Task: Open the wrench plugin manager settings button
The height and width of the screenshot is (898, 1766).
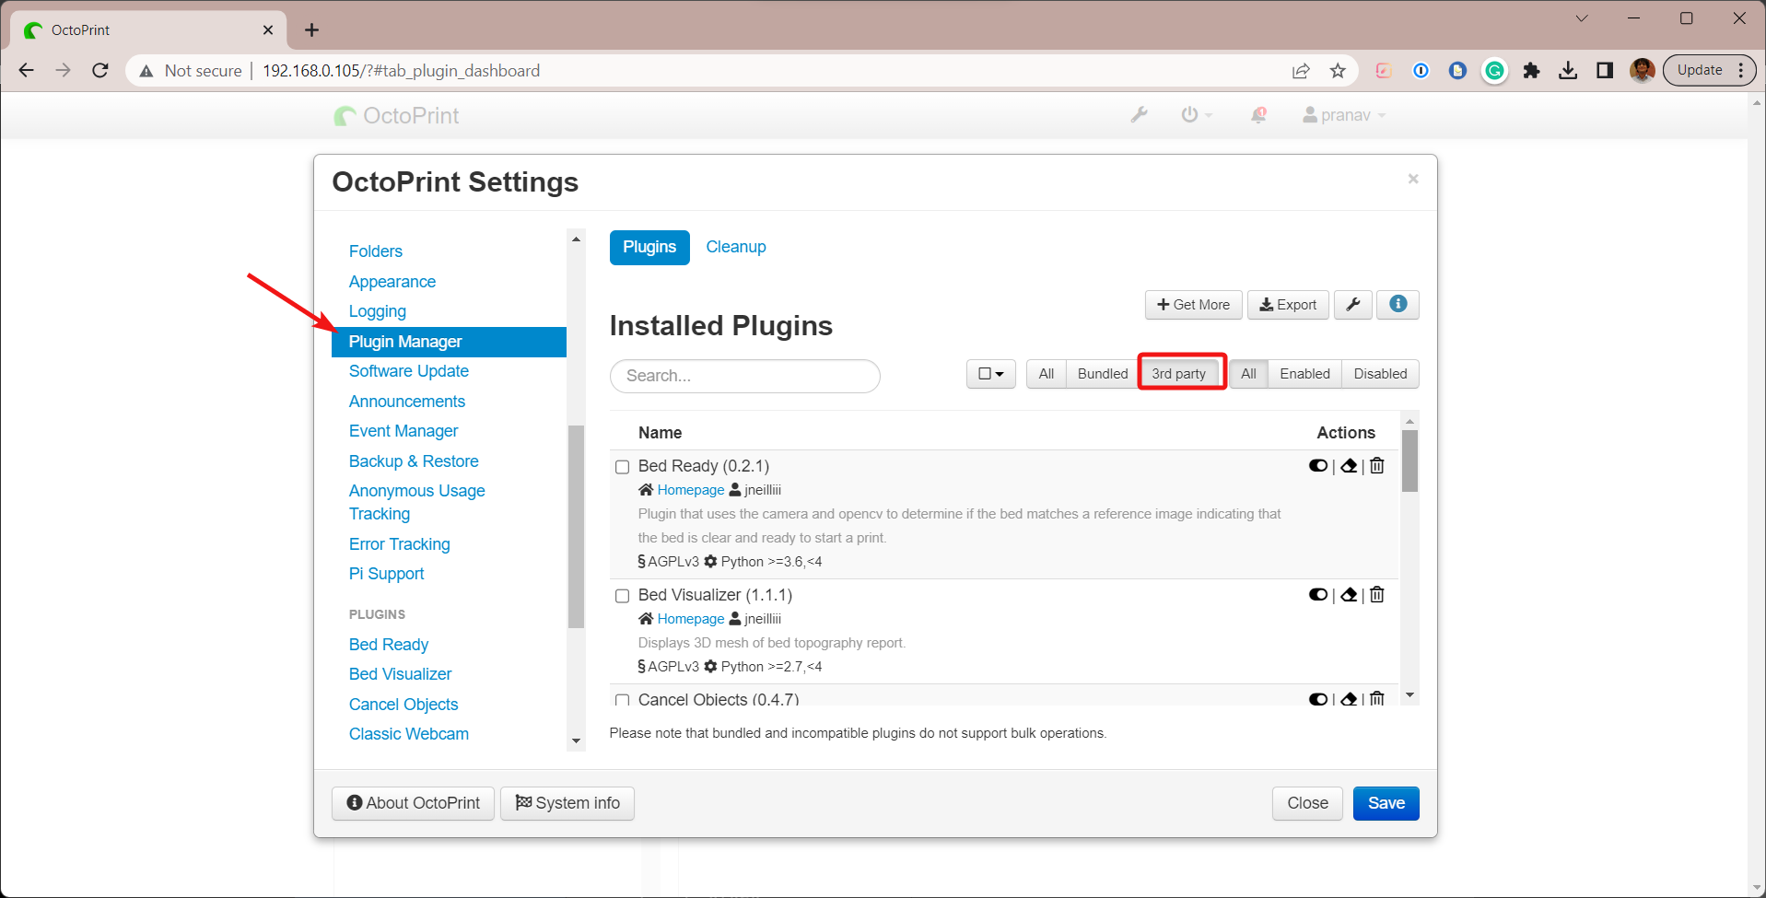Action: tap(1352, 305)
